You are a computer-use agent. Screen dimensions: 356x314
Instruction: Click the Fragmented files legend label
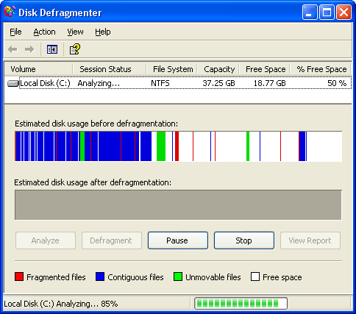[56, 277]
